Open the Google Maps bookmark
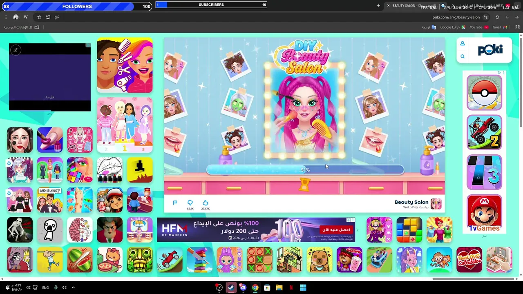This screenshot has width=523, height=294. pyautogui.click(x=453, y=27)
